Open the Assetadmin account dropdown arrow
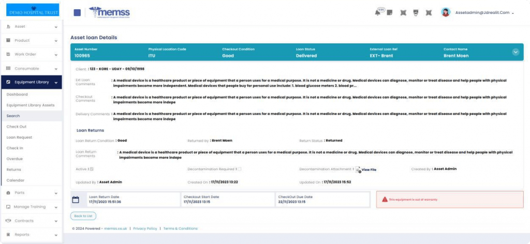The image size is (530, 244). click(x=513, y=13)
